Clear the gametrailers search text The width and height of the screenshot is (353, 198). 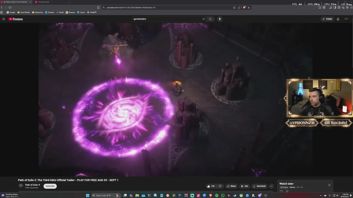pyautogui.click(x=204, y=19)
